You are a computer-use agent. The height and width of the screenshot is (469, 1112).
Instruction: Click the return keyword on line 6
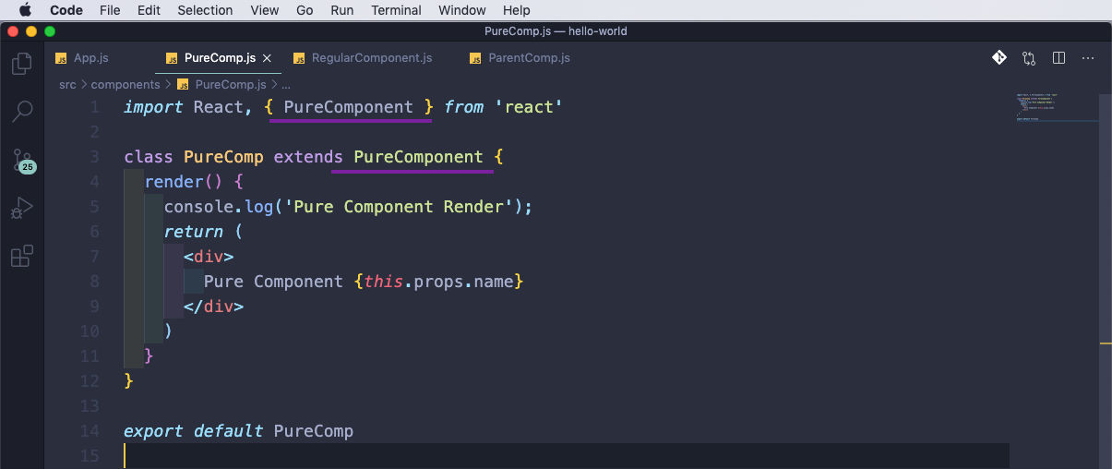click(x=194, y=232)
